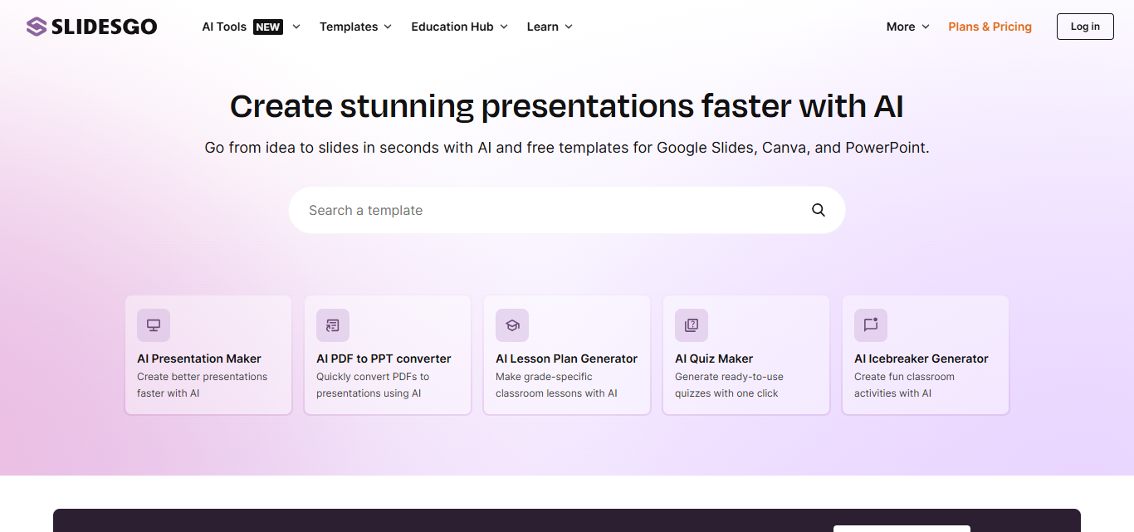Click the search magnifier icon
Viewport: 1134px width, 532px height.
819,210
